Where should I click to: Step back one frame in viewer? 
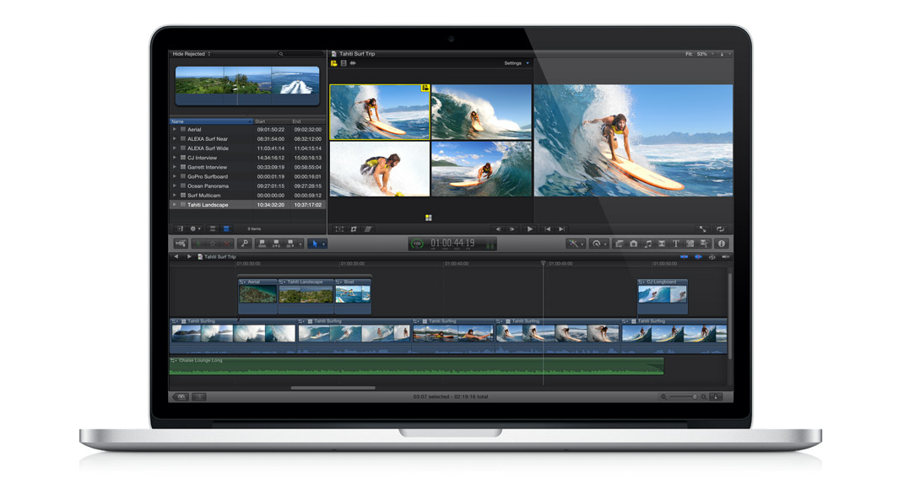click(x=498, y=229)
